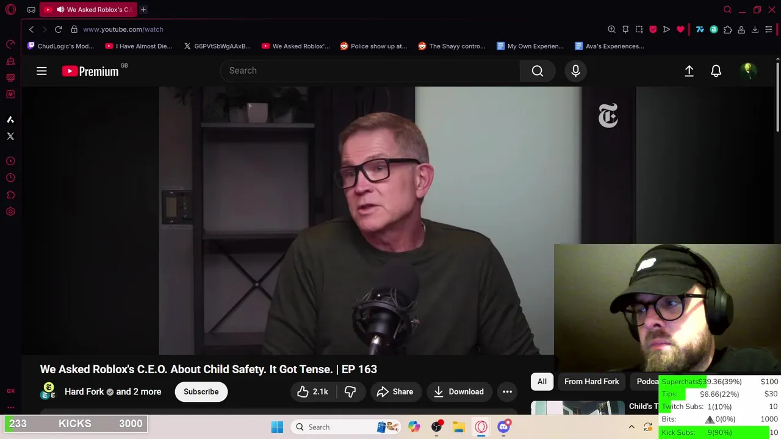Open the 'I Have Almost Die...' bookmark
Viewport: 781px width, 439px height.
point(139,46)
